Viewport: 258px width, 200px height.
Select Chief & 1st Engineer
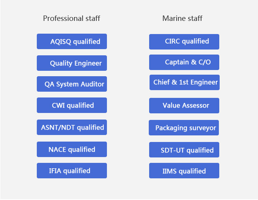[184, 82]
